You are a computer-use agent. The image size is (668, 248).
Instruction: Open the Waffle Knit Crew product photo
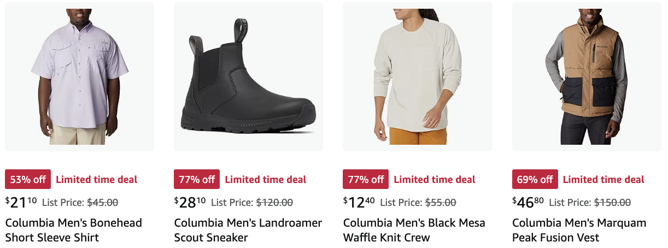(x=417, y=76)
